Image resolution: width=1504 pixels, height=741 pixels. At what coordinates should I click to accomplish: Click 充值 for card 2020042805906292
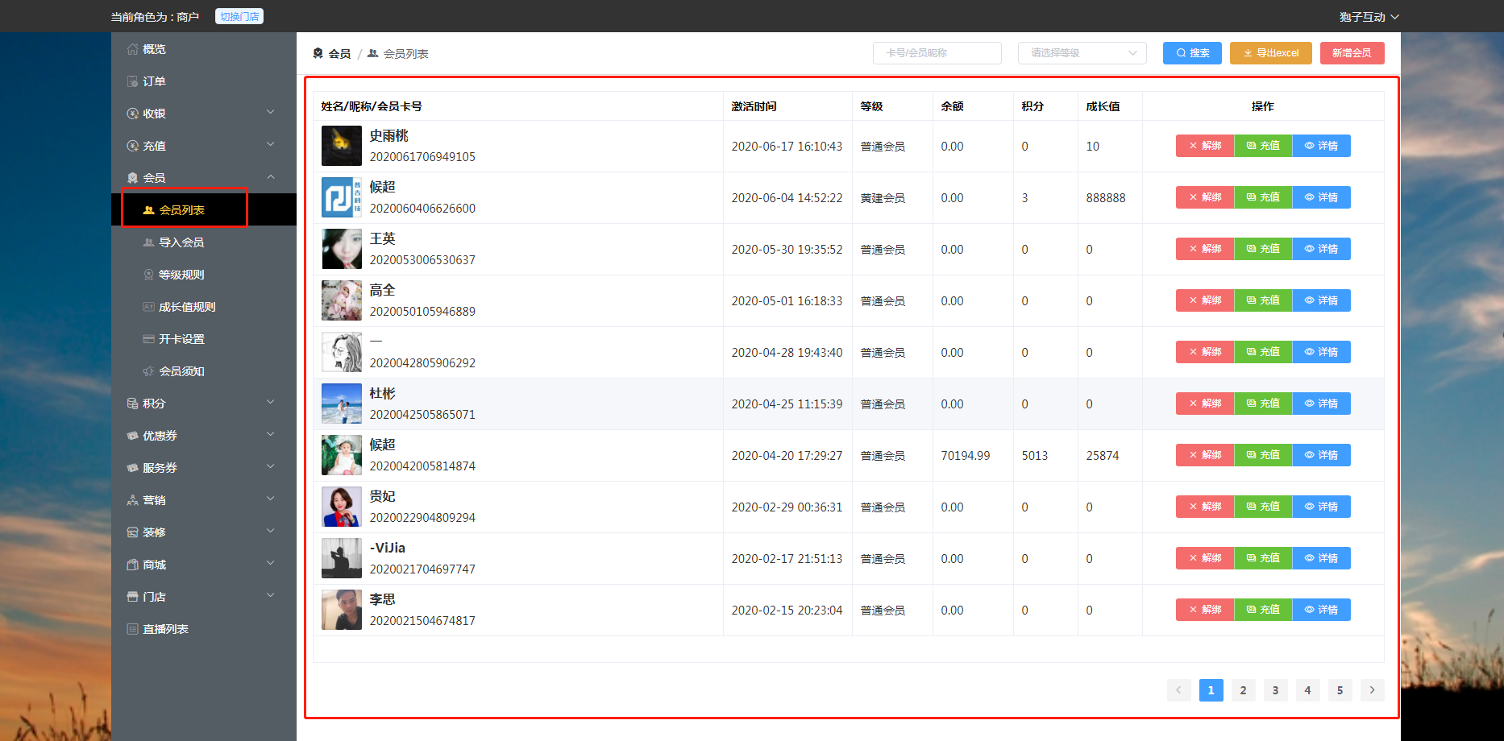(x=1263, y=352)
